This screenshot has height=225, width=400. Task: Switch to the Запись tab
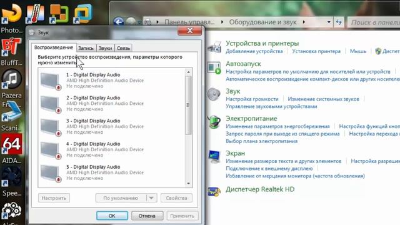pos(86,48)
